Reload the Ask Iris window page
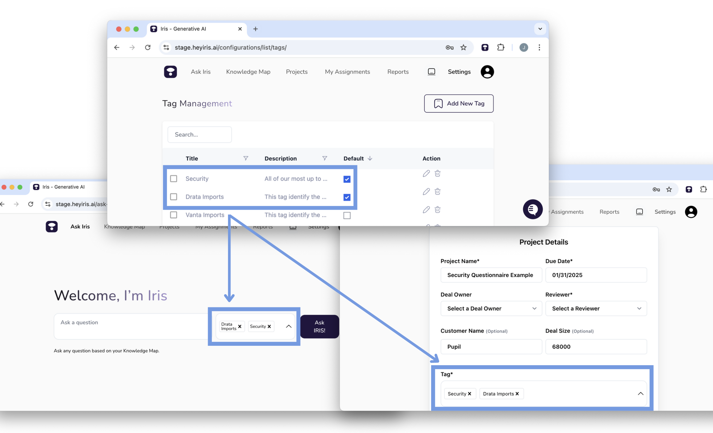 tap(31, 204)
